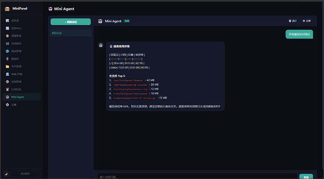This screenshot has height=179, width=324.
Task: Click the /root/minipanel/minipanel path
Action: (x=130, y=94)
